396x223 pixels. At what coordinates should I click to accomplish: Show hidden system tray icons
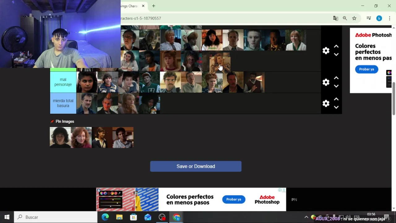click(306, 217)
